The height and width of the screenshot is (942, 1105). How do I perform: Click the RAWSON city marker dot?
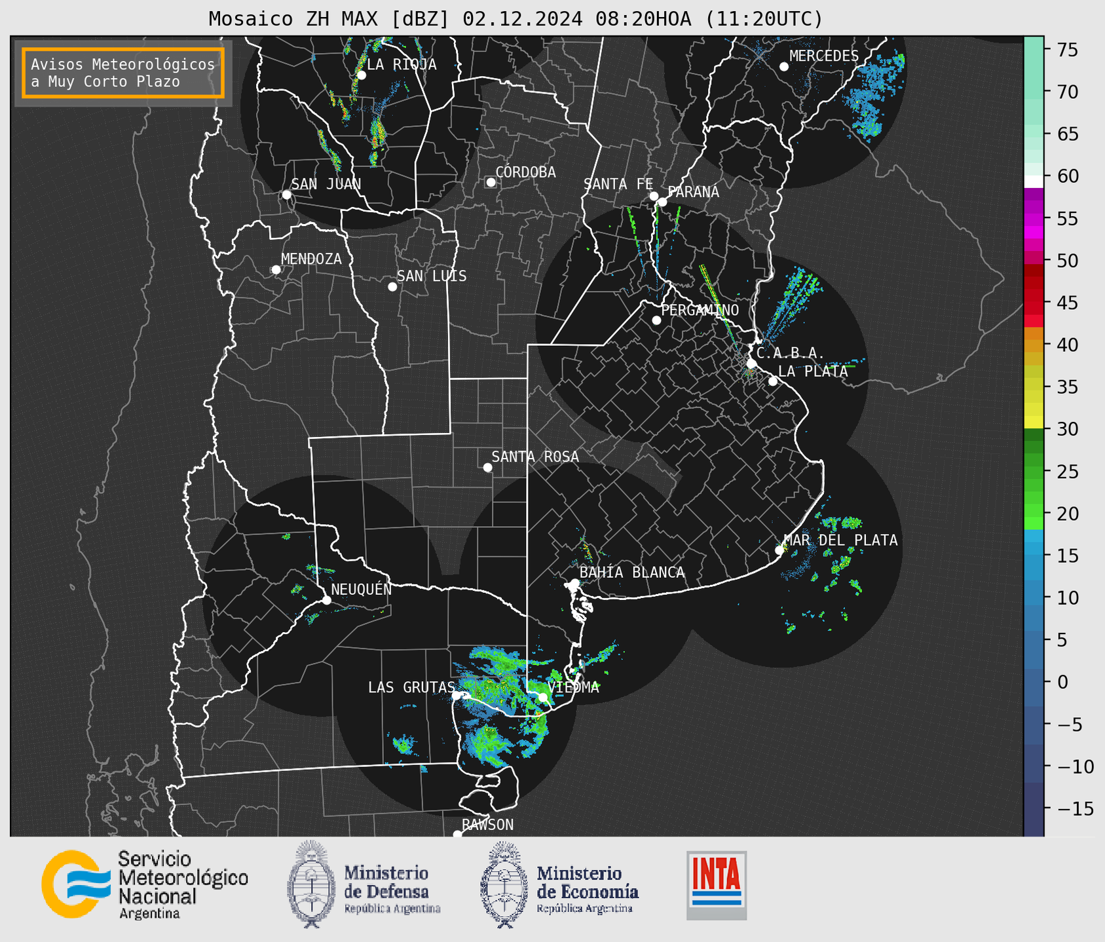tap(457, 835)
